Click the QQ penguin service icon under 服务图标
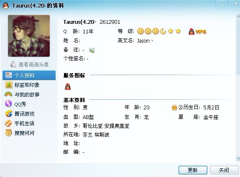This screenshot has width=240, height=177. (68, 86)
